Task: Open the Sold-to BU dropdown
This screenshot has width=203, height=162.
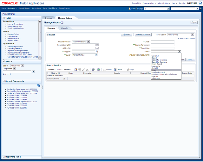Action: (x=97, y=48)
